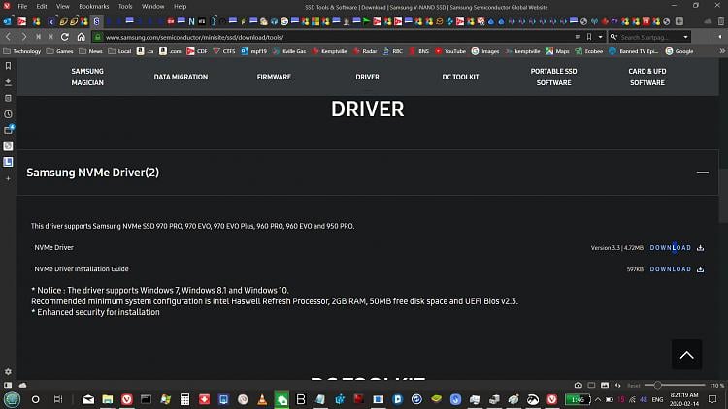728x409 pixels.
Task: Open the Window menu
Action: 152,7
